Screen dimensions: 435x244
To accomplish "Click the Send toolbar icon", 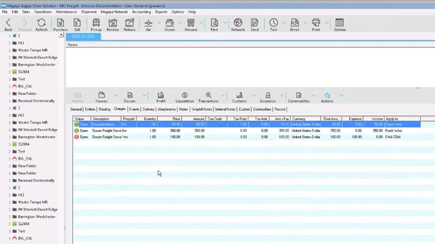I will tap(254, 24).
